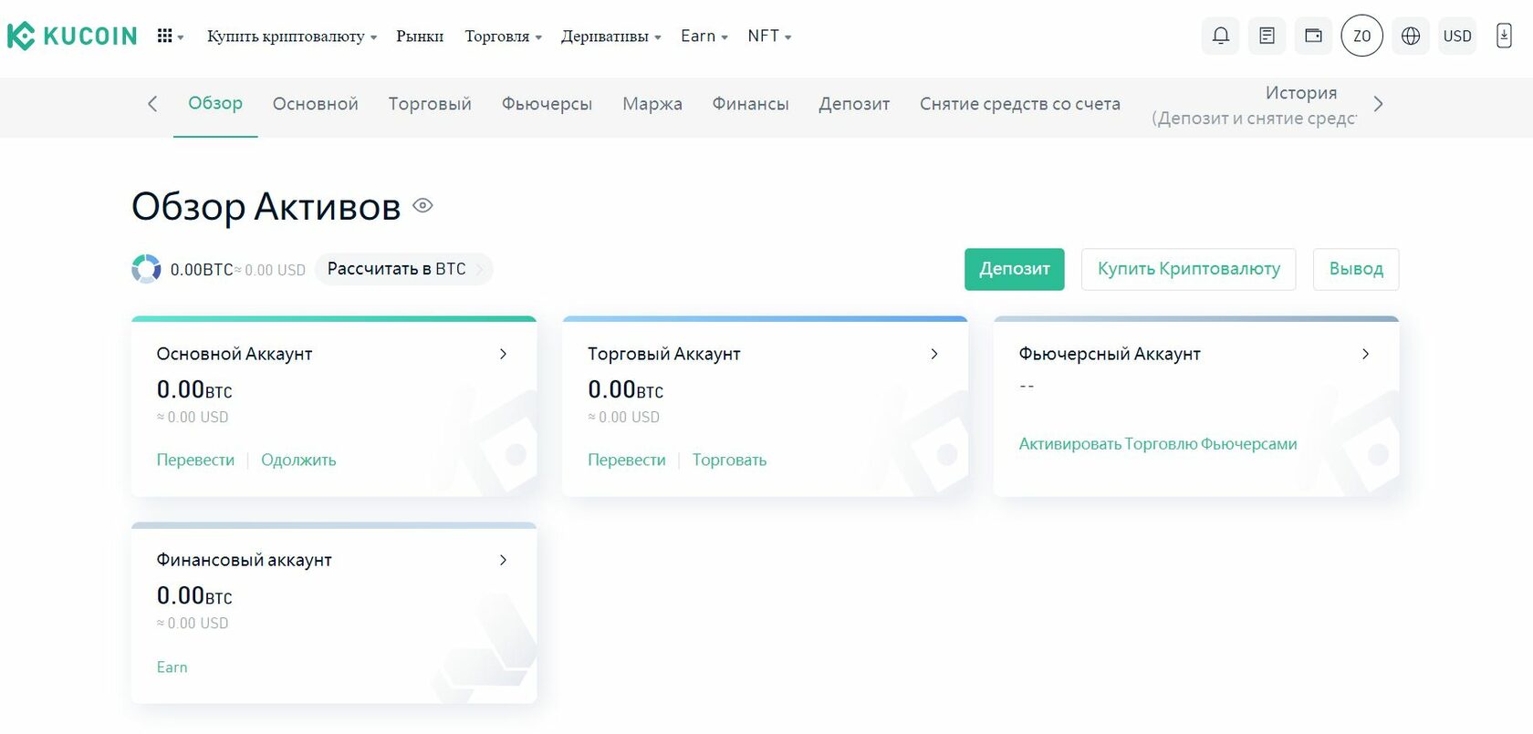Click the green Депозит button

pos(1015,269)
